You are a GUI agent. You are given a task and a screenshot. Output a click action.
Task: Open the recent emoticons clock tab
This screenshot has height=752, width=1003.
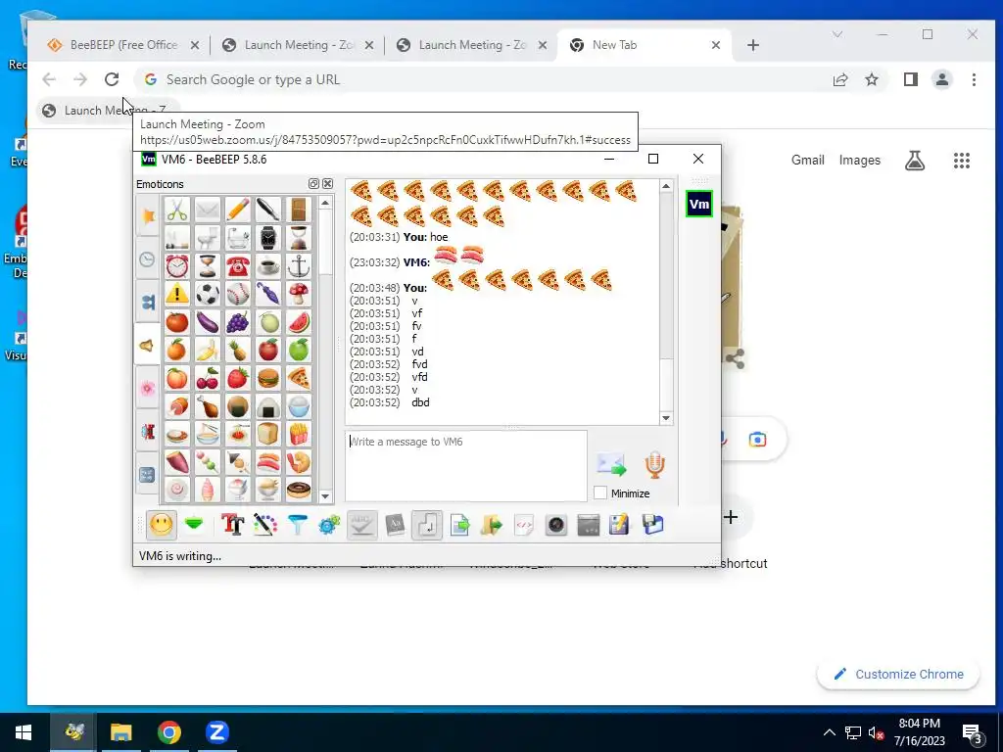point(147,258)
